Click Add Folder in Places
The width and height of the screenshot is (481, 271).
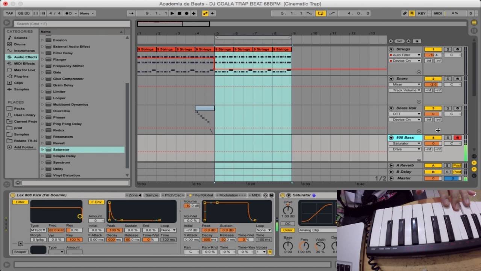pyautogui.click(x=25, y=147)
